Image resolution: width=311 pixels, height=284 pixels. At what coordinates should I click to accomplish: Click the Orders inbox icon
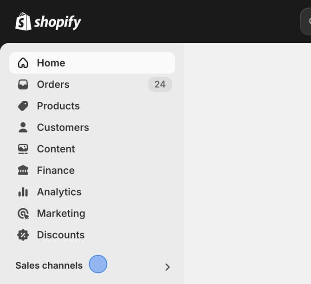pyautogui.click(x=23, y=85)
